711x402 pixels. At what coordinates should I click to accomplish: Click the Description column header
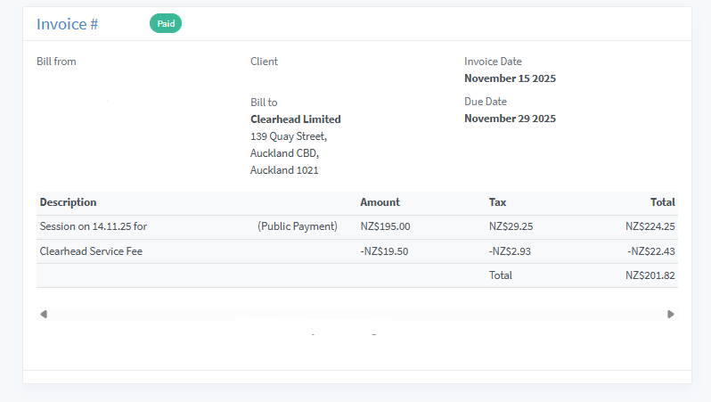(x=68, y=202)
